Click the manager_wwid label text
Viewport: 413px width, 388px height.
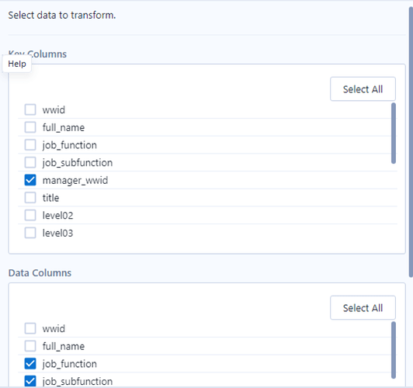[75, 180]
